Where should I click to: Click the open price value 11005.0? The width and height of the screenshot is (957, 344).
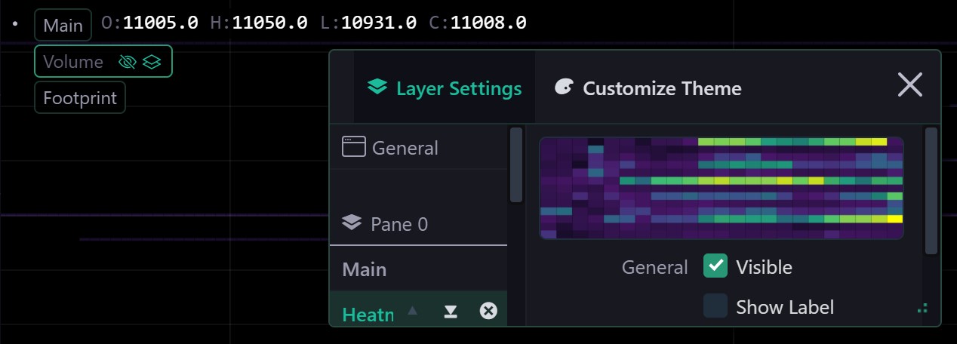161,23
